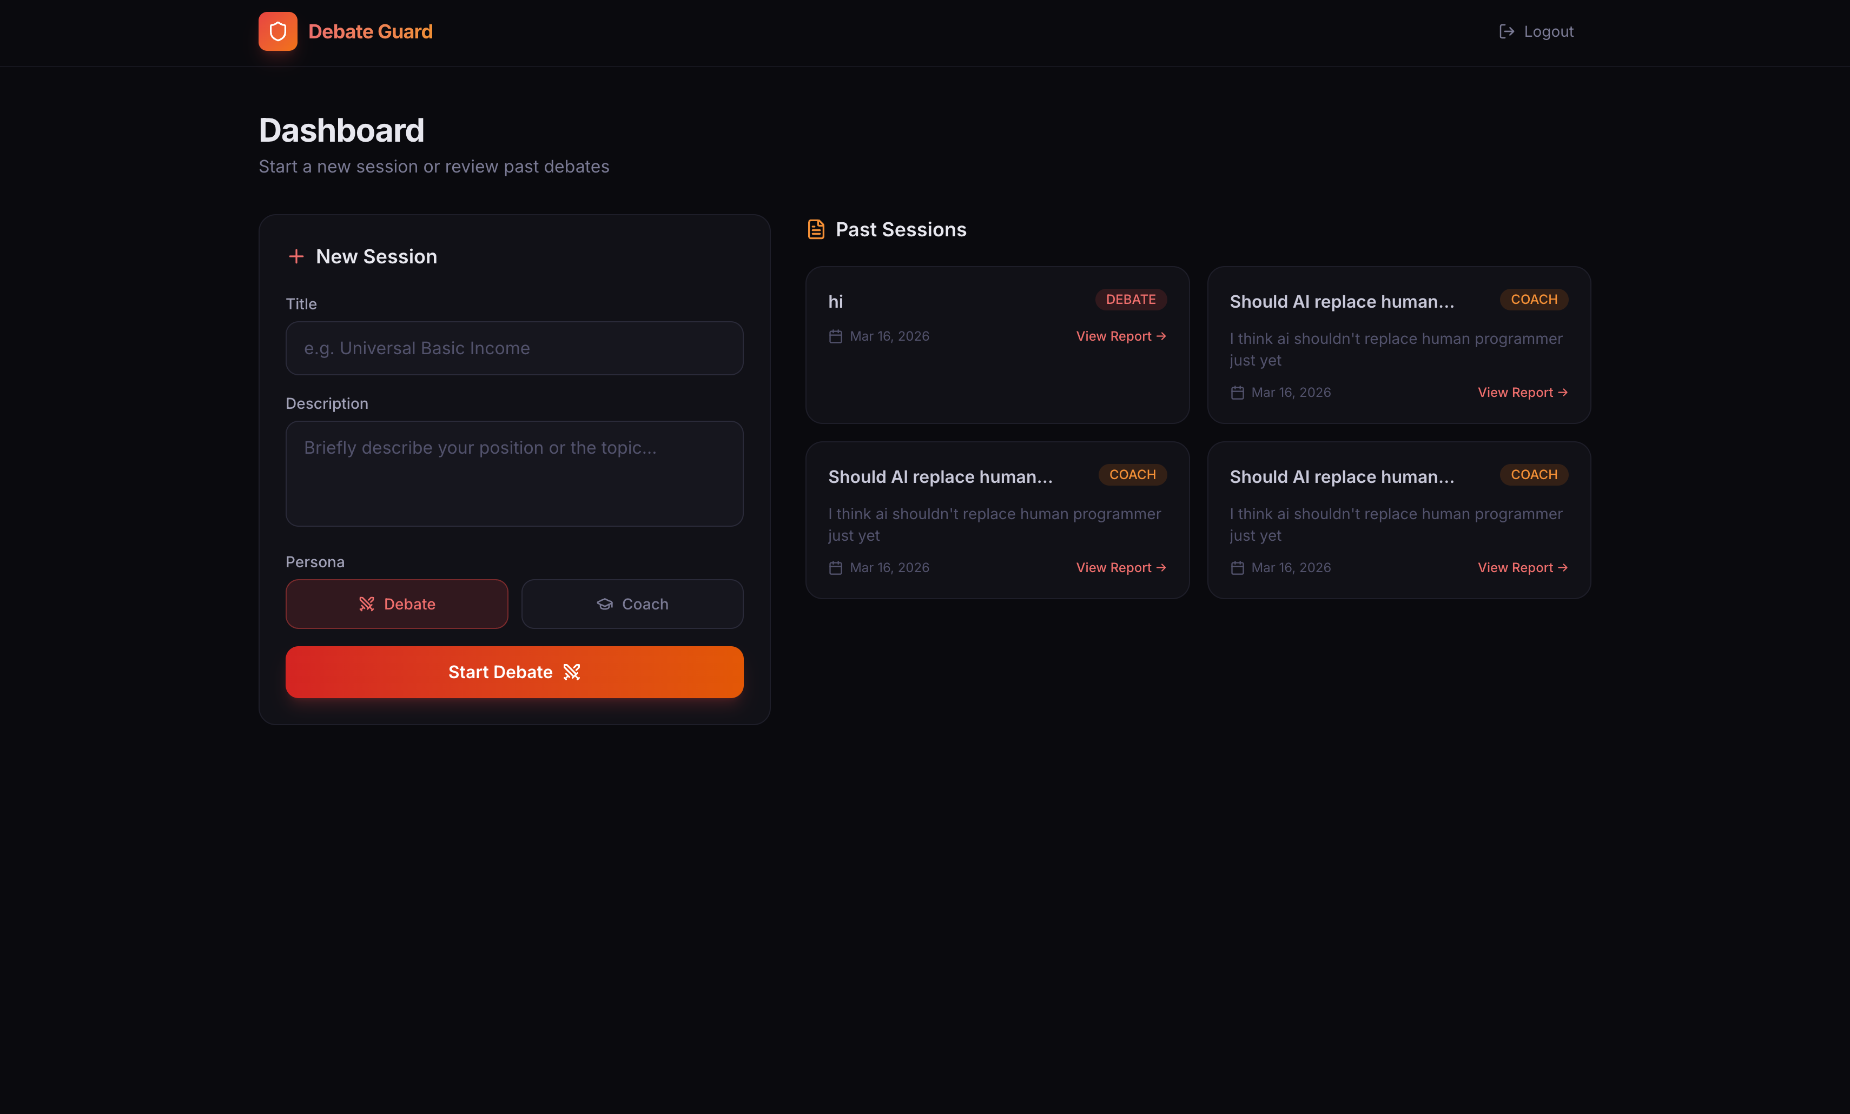The width and height of the screenshot is (1850, 1114).
Task: Click the crossed swords icon on Start Debate
Action: click(571, 672)
